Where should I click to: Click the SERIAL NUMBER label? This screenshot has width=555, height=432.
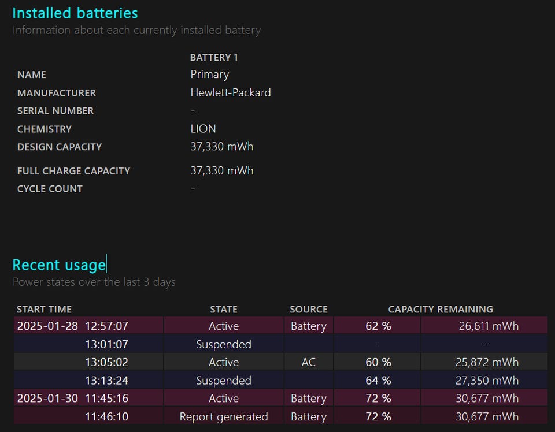(55, 111)
